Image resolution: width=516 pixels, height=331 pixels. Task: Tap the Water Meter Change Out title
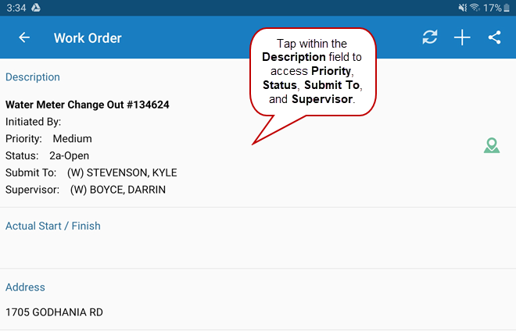(88, 105)
